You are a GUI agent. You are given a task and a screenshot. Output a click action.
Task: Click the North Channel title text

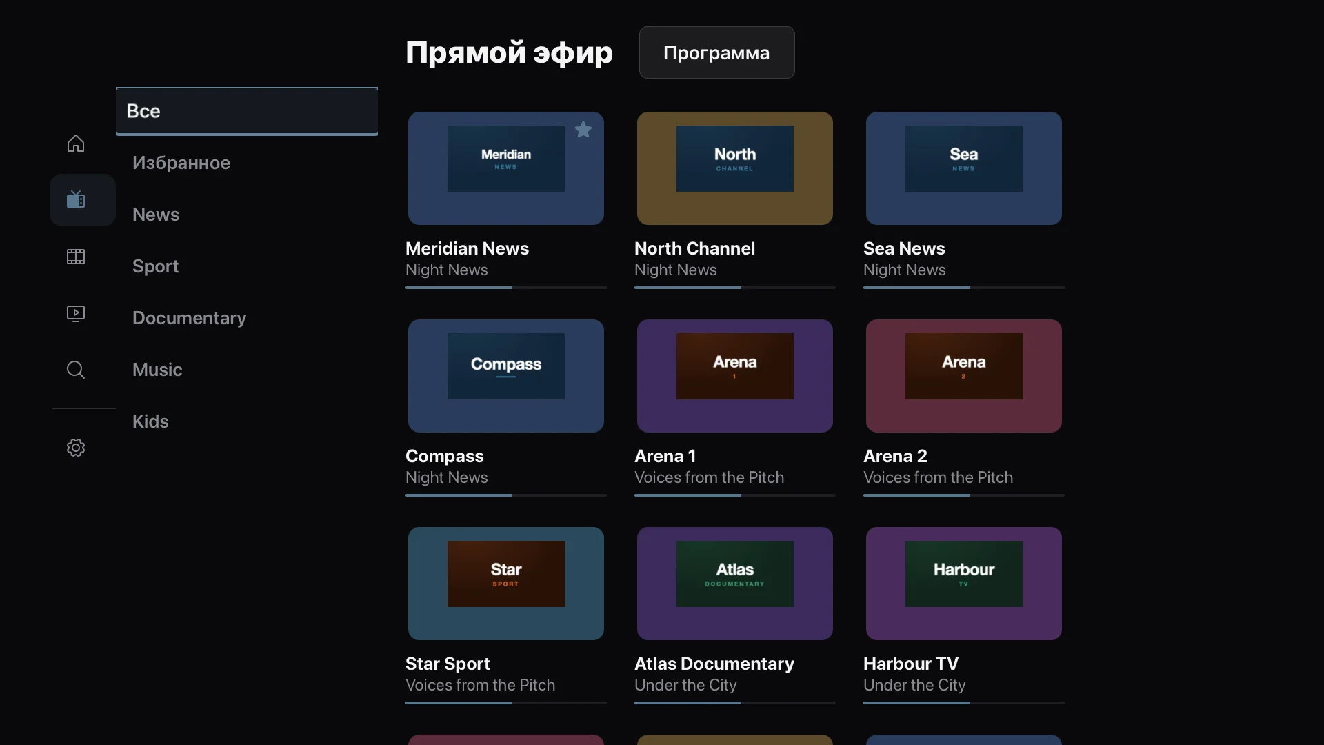[x=695, y=248]
